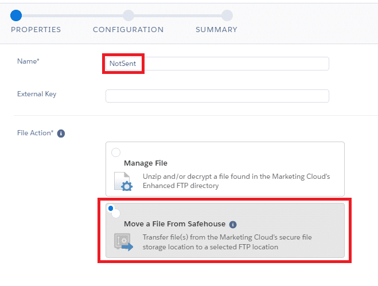The height and width of the screenshot is (286, 378).
Task: Click the Manage File gear document icon
Action: click(x=123, y=181)
